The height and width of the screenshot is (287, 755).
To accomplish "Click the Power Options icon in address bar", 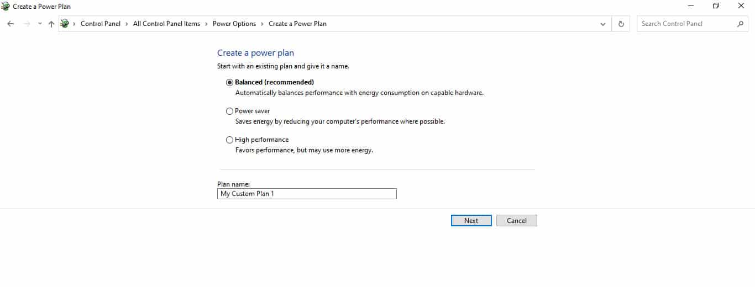I will pyautogui.click(x=65, y=24).
